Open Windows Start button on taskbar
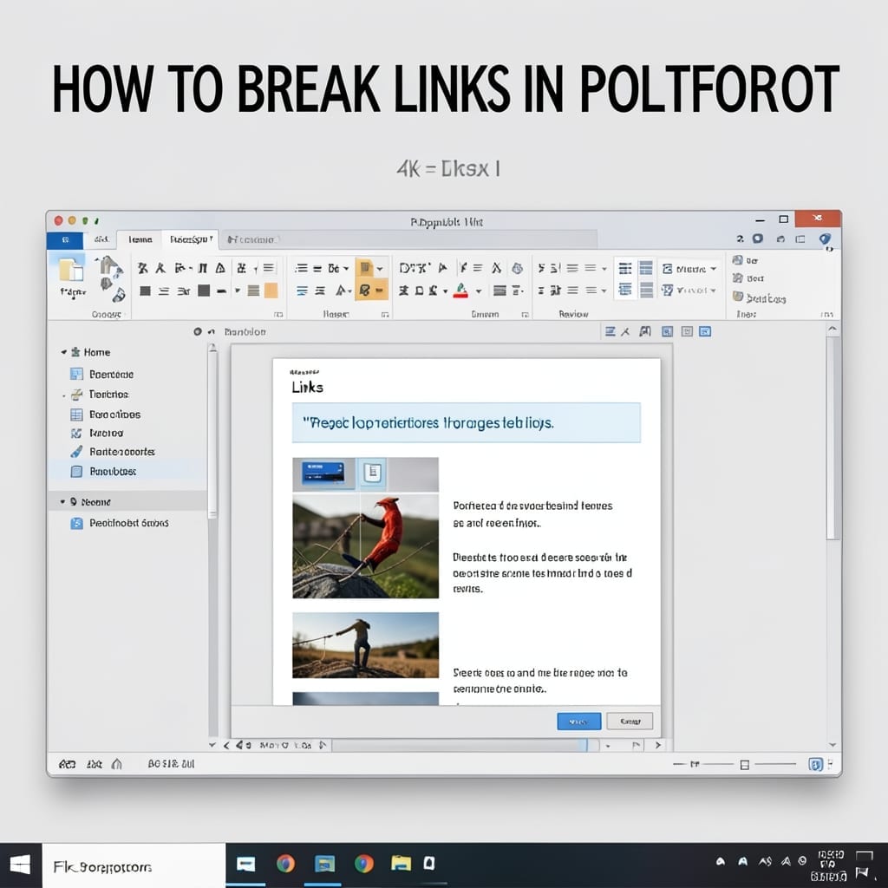 pyautogui.click(x=21, y=865)
